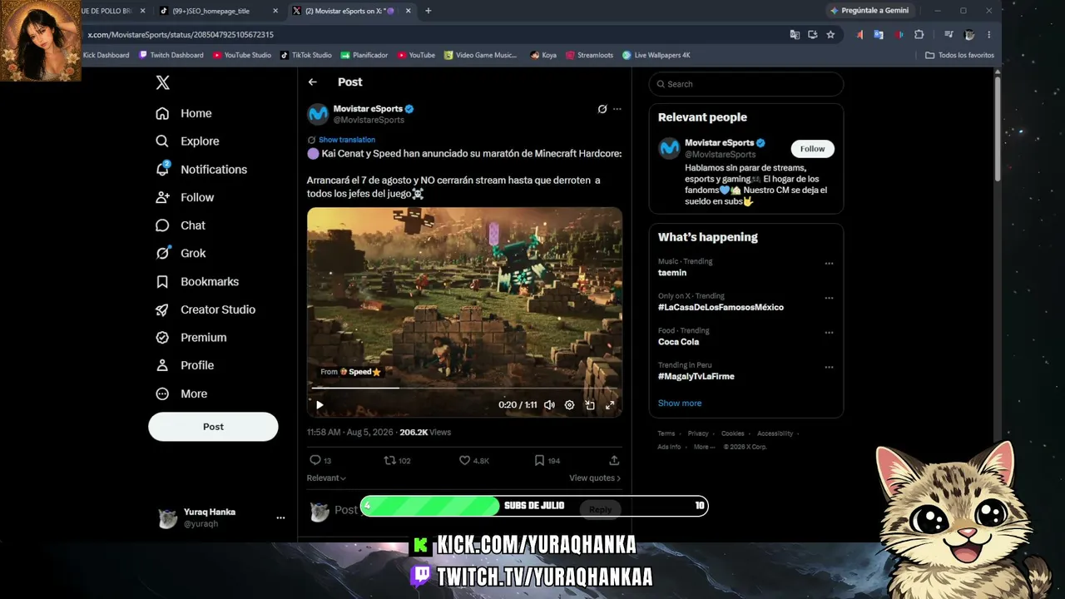Open the footer More menu
This screenshot has width=1065, height=599.
tap(705, 447)
